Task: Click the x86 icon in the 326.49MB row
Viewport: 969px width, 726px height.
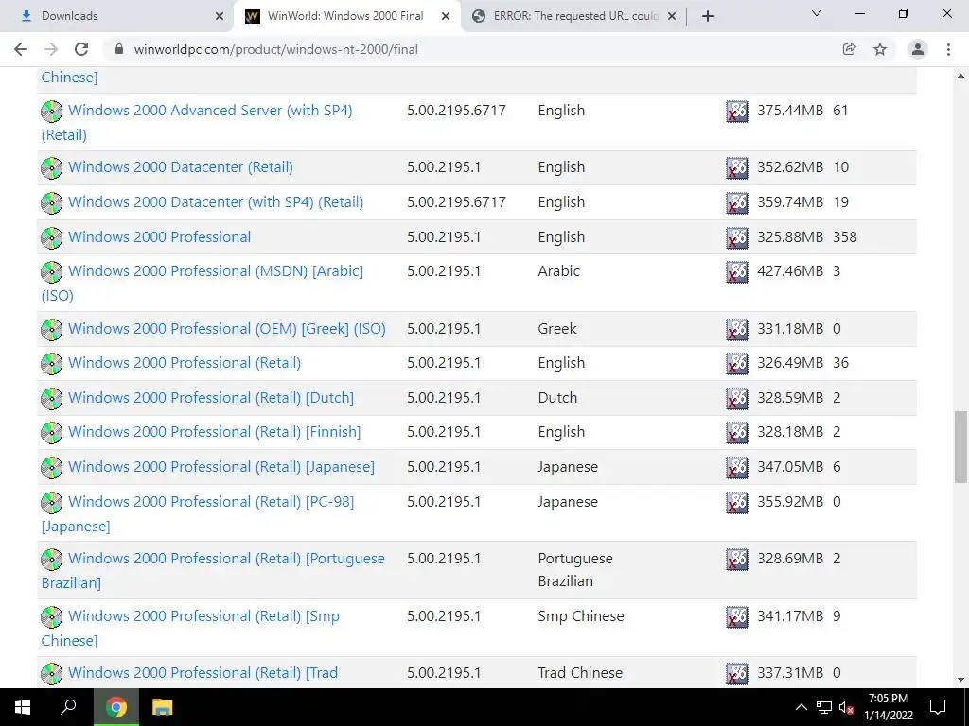Action: click(x=736, y=364)
